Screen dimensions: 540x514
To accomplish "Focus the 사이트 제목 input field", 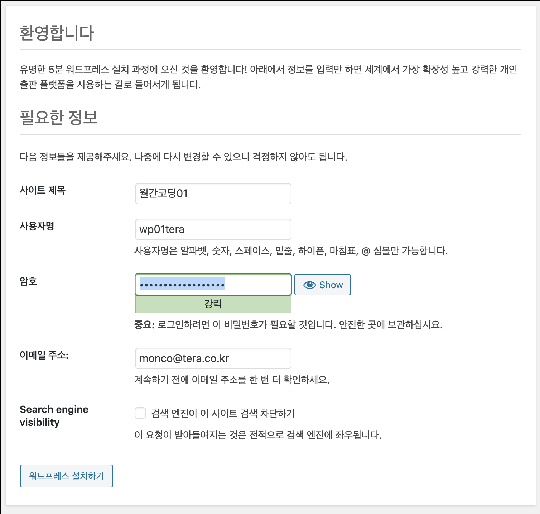I will [x=213, y=194].
